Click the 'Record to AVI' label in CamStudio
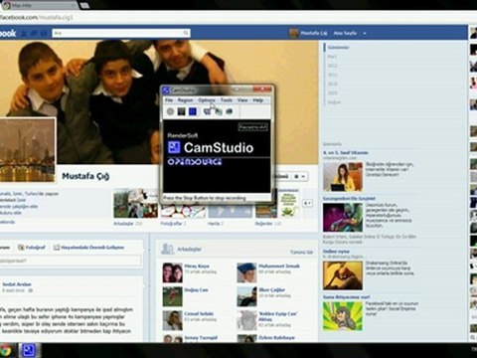Screen dimensions: 477x358 click(253, 127)
